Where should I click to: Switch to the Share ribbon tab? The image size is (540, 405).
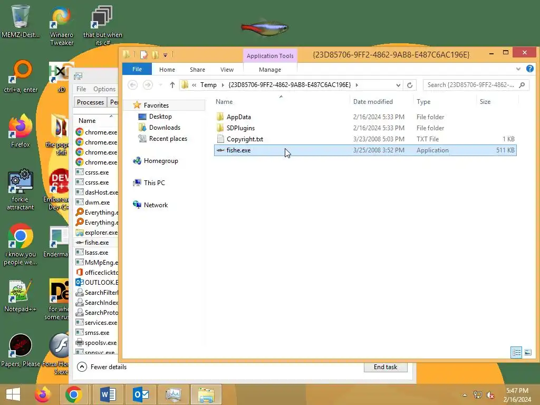(x=197, y=70)
